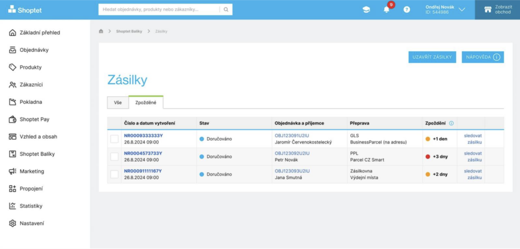This screenshot has width=520, height=249.
Task: Click the orange dot beside +2 dny
Action: [428, 174]
